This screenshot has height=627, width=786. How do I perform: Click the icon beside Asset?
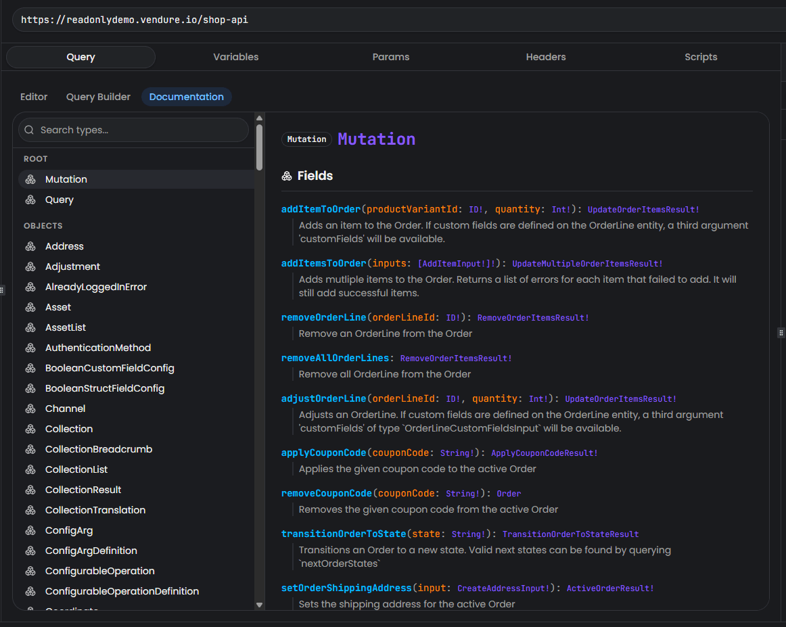coord(30,307)
